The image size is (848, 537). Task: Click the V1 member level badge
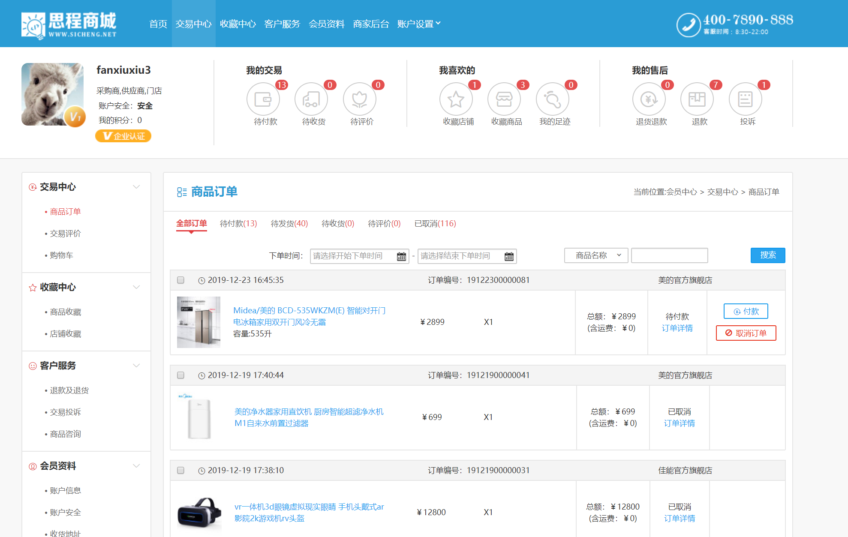coord(75,117)
